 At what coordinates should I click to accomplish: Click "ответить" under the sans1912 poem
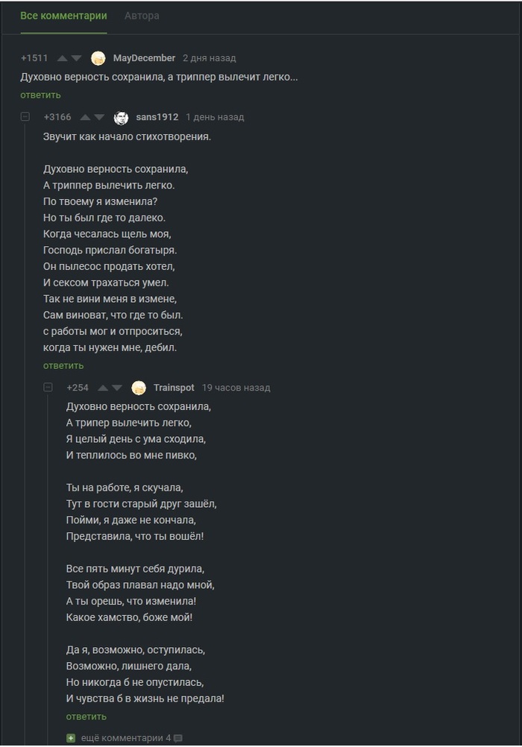(63, 365)
